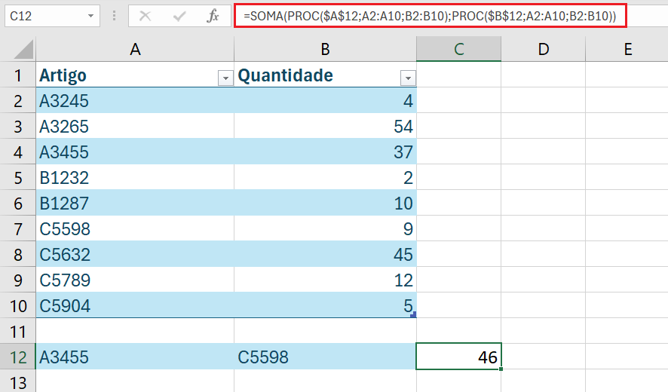668x392 pixels.
Task: Select quantity cell with value 10
Action: tap(325, 203)
